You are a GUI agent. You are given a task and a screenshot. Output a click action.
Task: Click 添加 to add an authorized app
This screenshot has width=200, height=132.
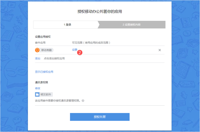(38, 58)
